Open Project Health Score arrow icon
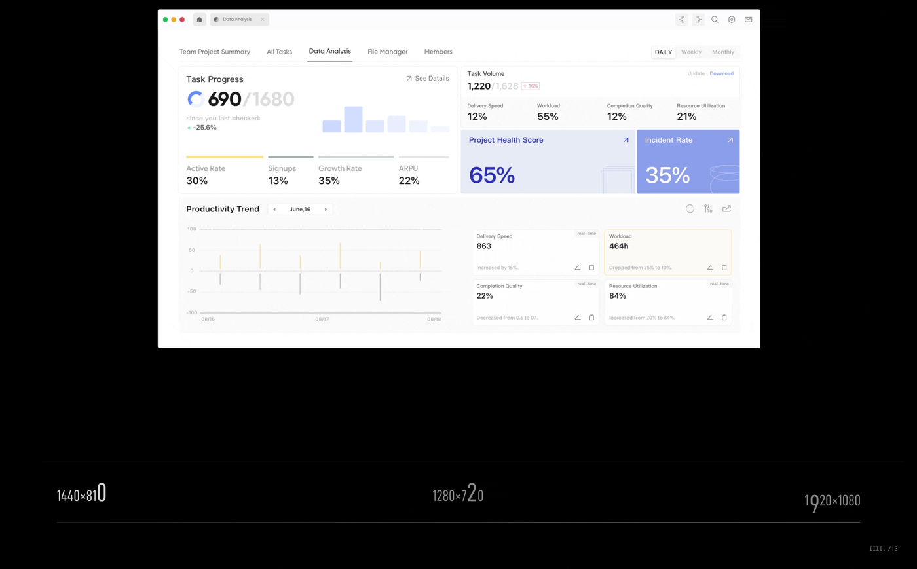917x569 pixels. pos(626,140)
